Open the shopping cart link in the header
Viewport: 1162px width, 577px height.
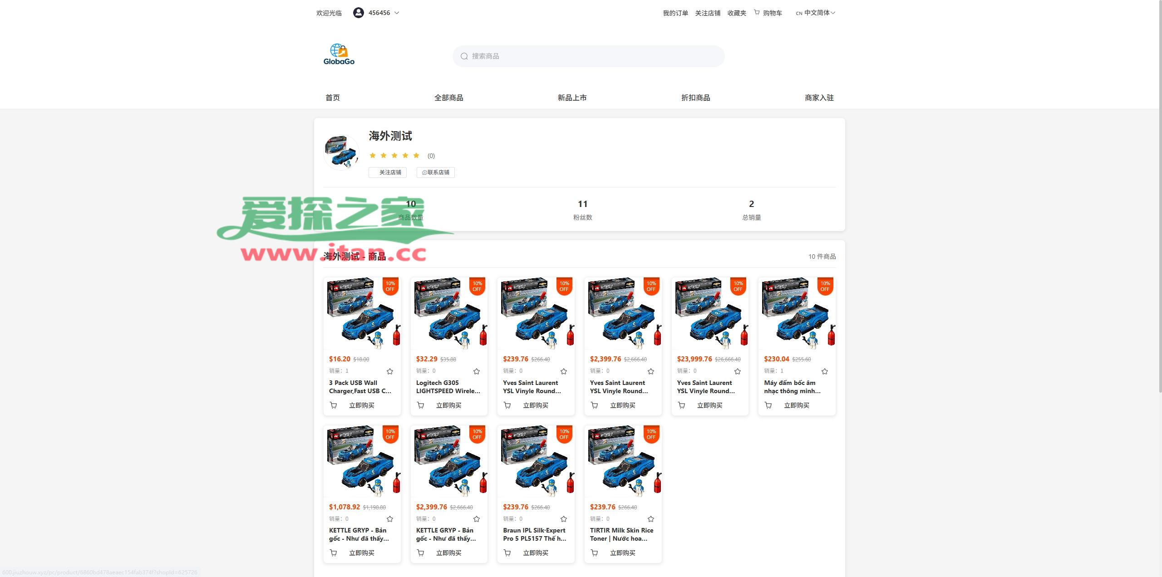768,13
